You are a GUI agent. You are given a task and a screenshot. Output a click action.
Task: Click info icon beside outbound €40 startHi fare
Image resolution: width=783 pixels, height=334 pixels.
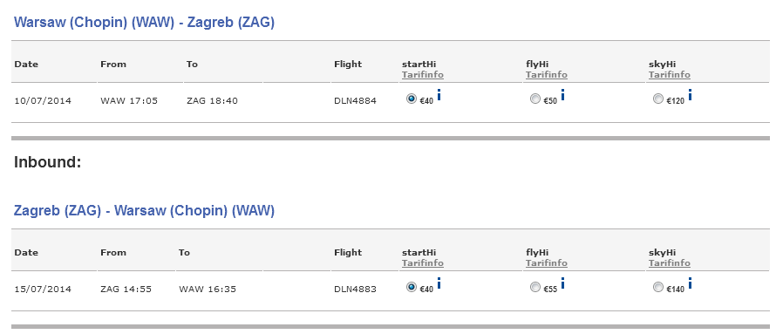439,95
